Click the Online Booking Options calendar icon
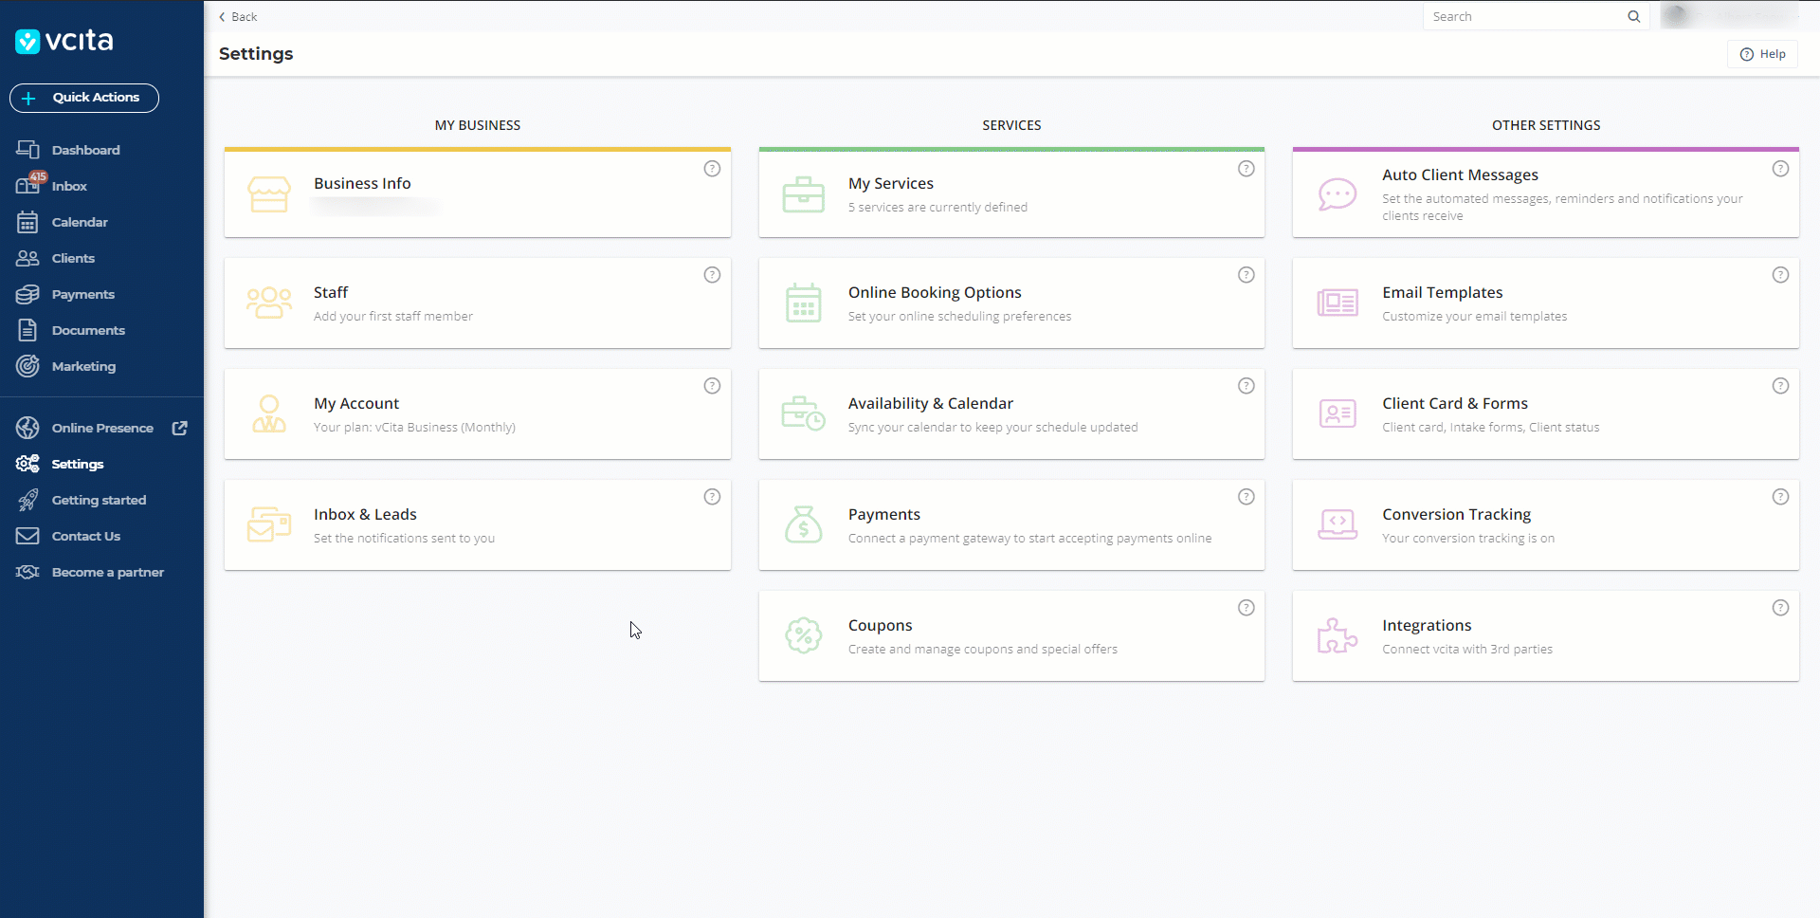The height and width of the screenshot is (918, 1820). click(x=804, y=303)
